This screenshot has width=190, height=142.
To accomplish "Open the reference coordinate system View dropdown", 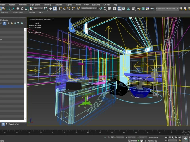I will pos(38,8).
